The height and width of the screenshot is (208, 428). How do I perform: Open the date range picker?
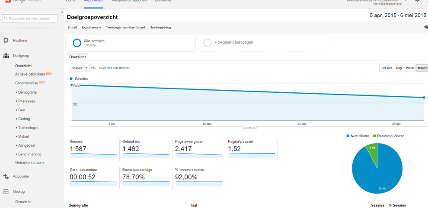click(398, 16)
